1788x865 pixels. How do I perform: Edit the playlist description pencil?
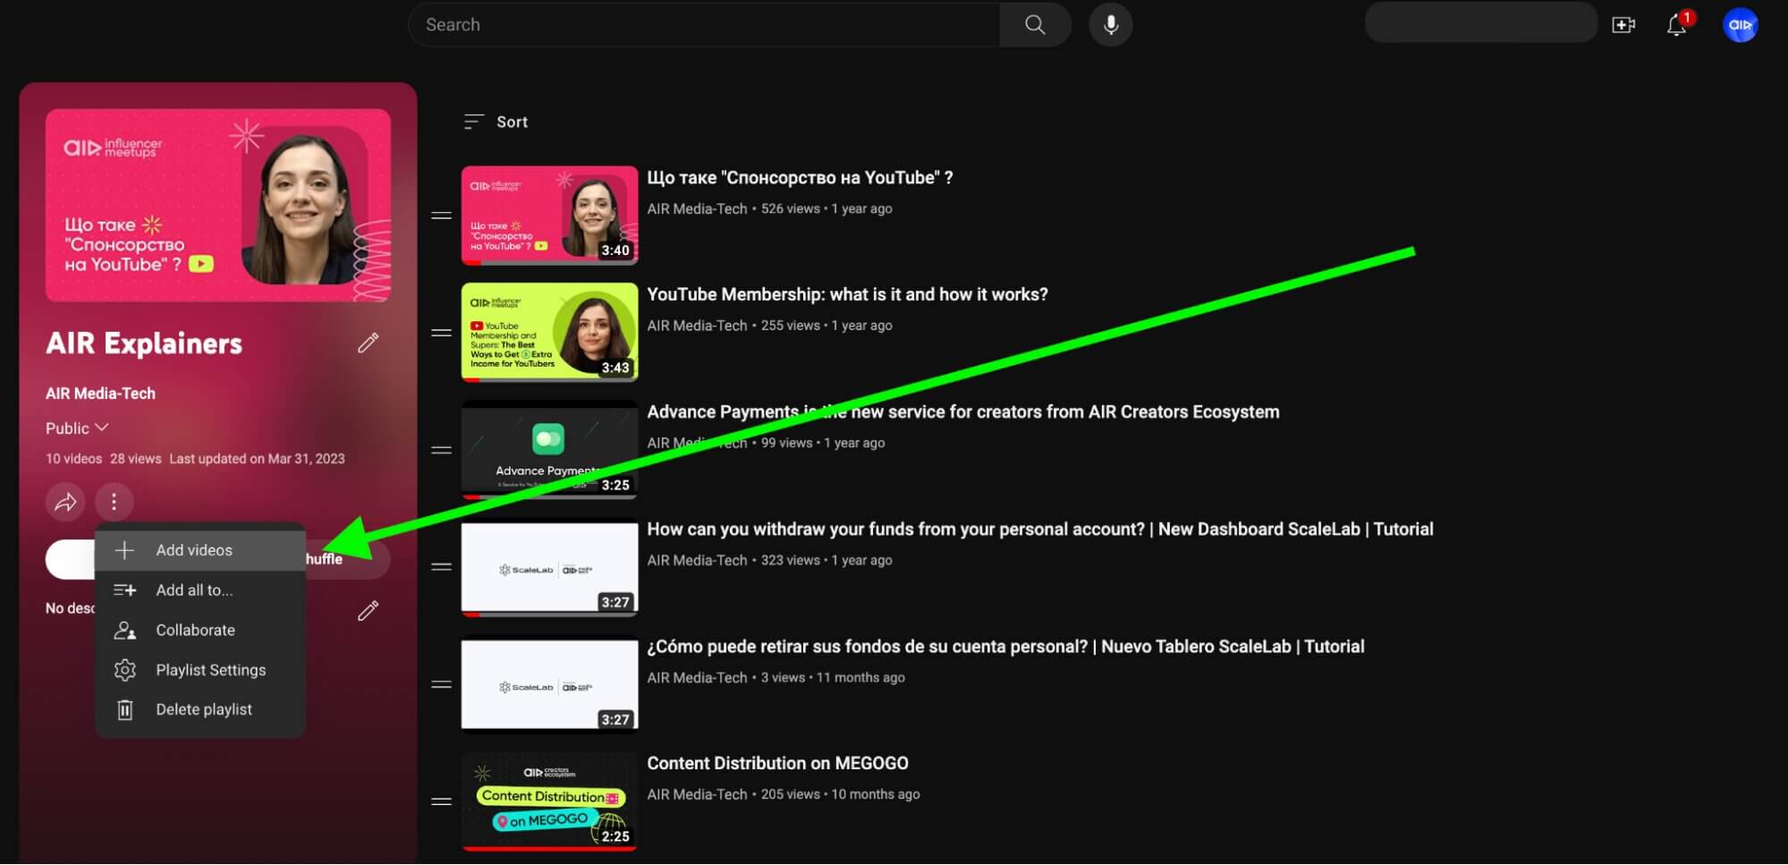(368, 610)
